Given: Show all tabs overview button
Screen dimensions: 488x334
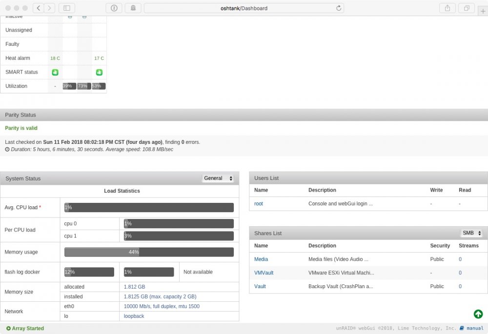Looking at the screenshot, I should pyautogui.click(x=467, y=8).
